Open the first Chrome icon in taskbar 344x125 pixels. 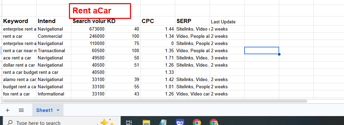[x=197, y=122]
